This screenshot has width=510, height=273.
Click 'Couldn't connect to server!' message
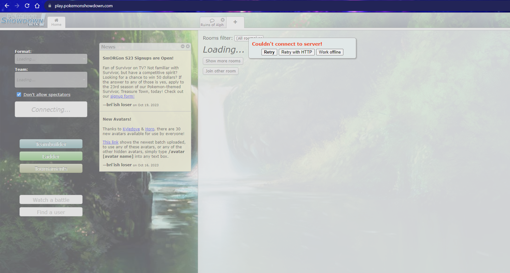[x=287, y=44]
